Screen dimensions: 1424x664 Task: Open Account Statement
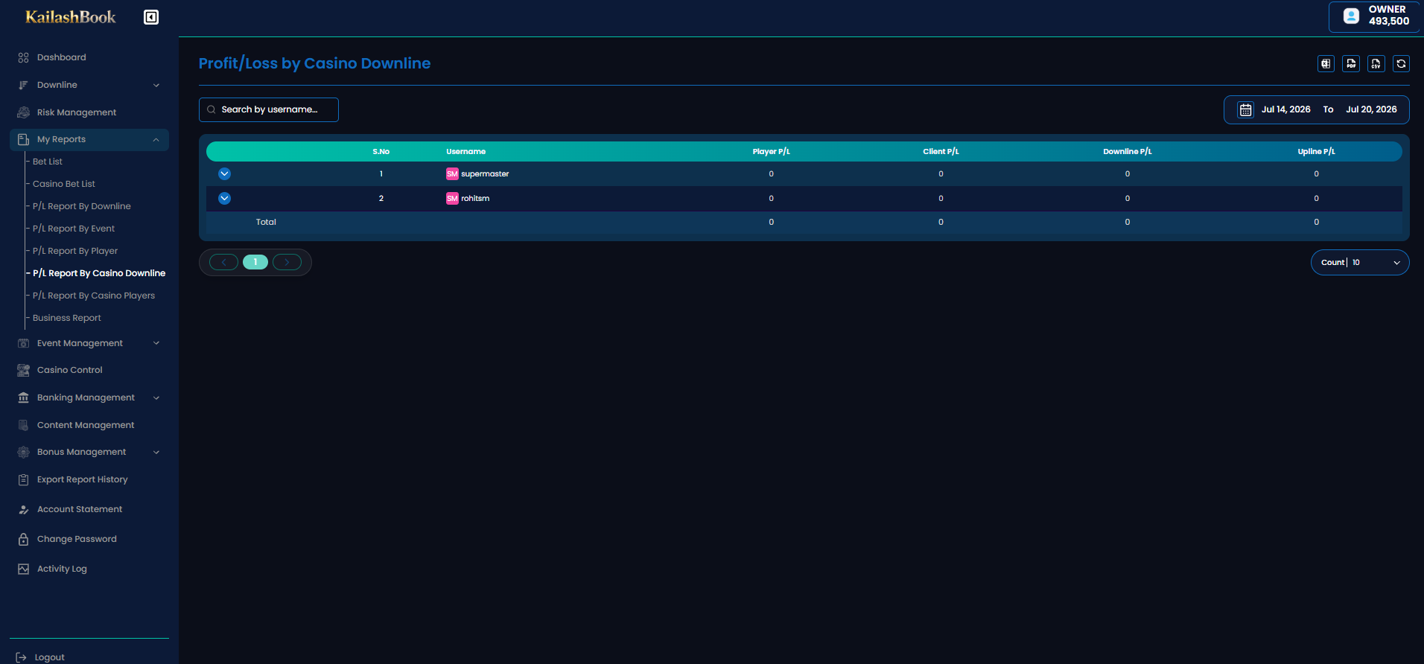(x=79, y=509)
